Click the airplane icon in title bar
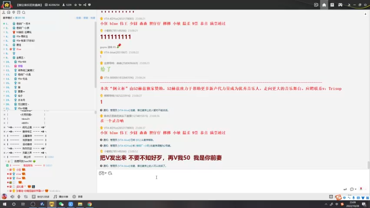Screen dimensions: 370x208 (80, 5)
